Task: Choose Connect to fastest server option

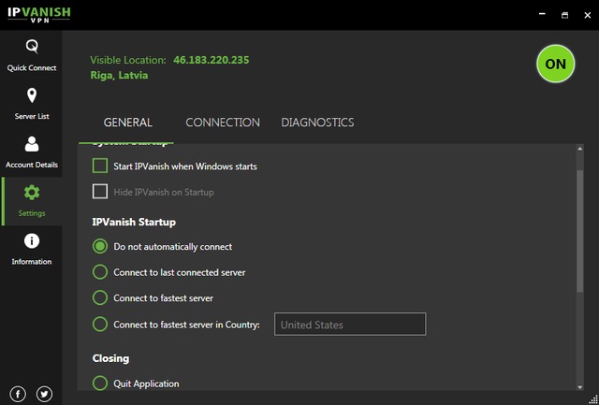Action: pos(100,297)
